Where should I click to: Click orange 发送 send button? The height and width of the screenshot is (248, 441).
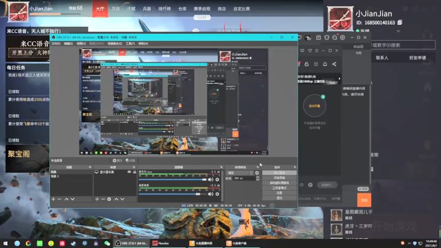click(x=364, y=200)
